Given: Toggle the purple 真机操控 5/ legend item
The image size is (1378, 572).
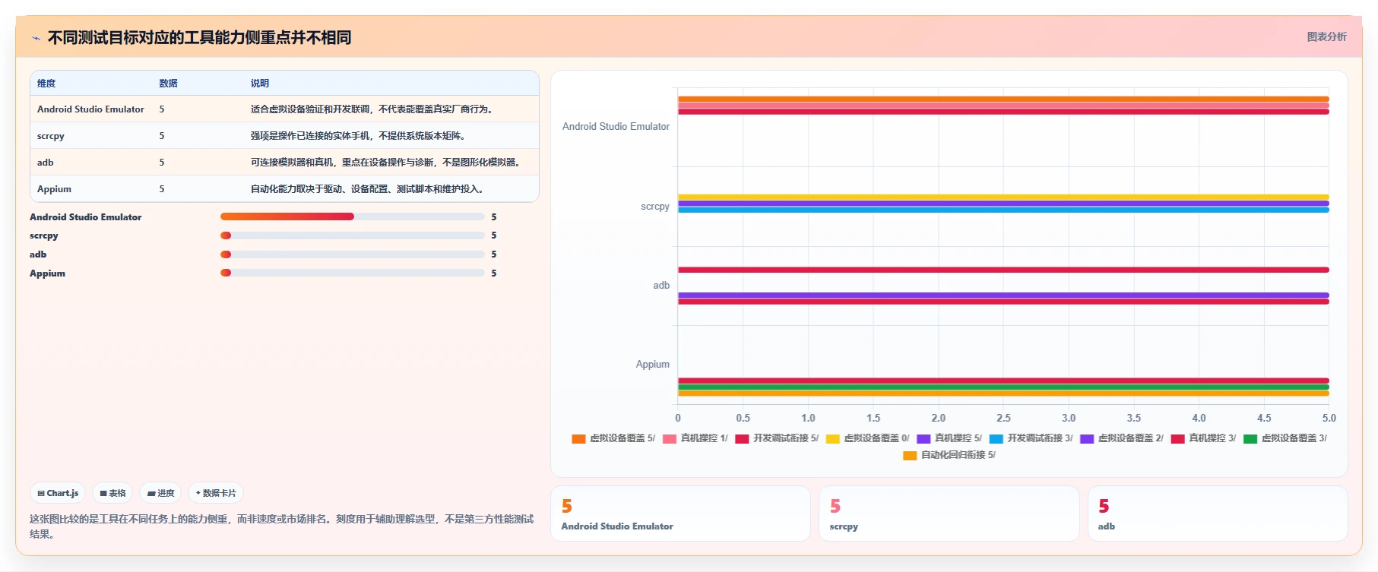Looking at the screenshot, I should point(949,438).
